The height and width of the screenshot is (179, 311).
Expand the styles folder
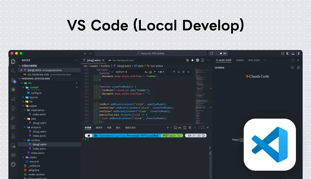point(23,157)
